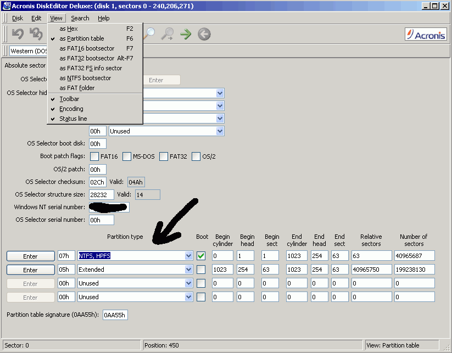Viewport: 452px width, 353px height.
Task: Open the Edit menu
Action: [36, 18]
